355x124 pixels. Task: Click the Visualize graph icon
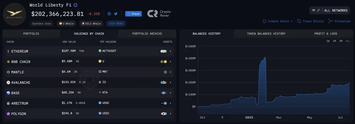point(330,21)
